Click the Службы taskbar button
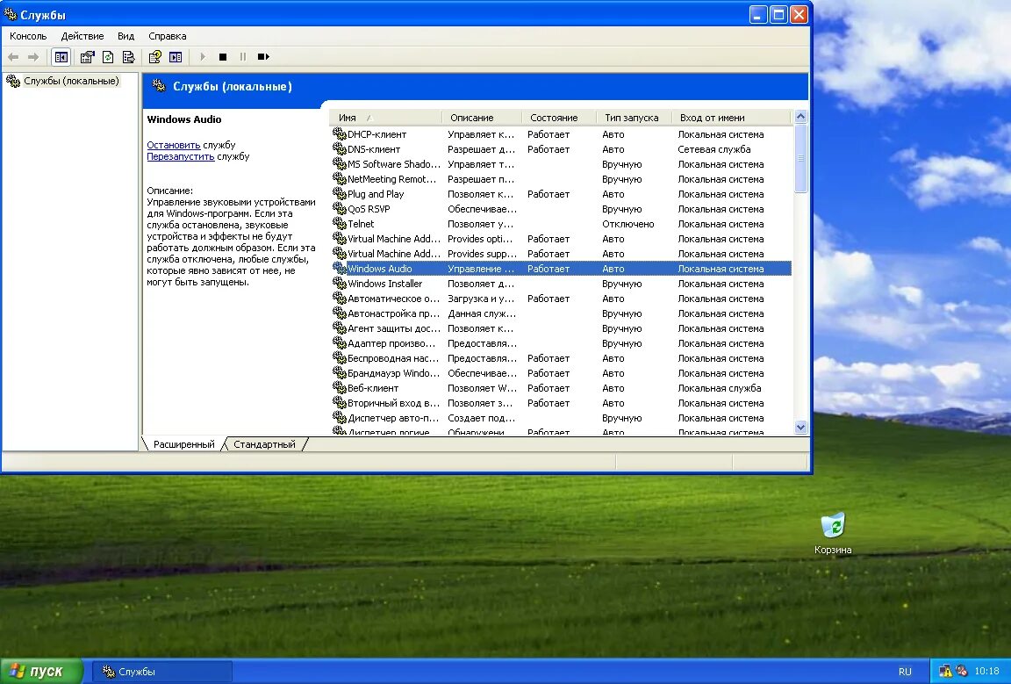The width and height of the screenshot is (1011, 684). pyautogui.click(x=161, y=672)
